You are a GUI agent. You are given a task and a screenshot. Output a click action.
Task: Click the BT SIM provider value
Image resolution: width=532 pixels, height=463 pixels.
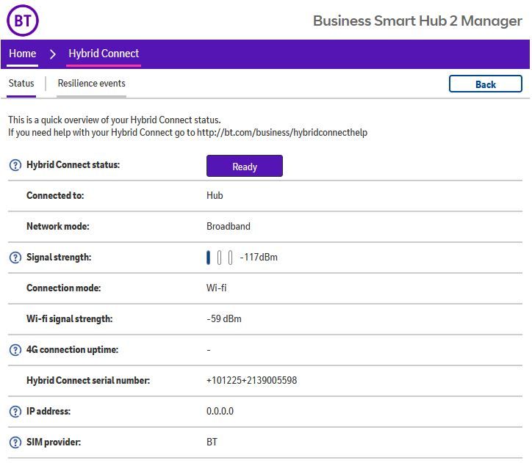(x=212, y=442)
